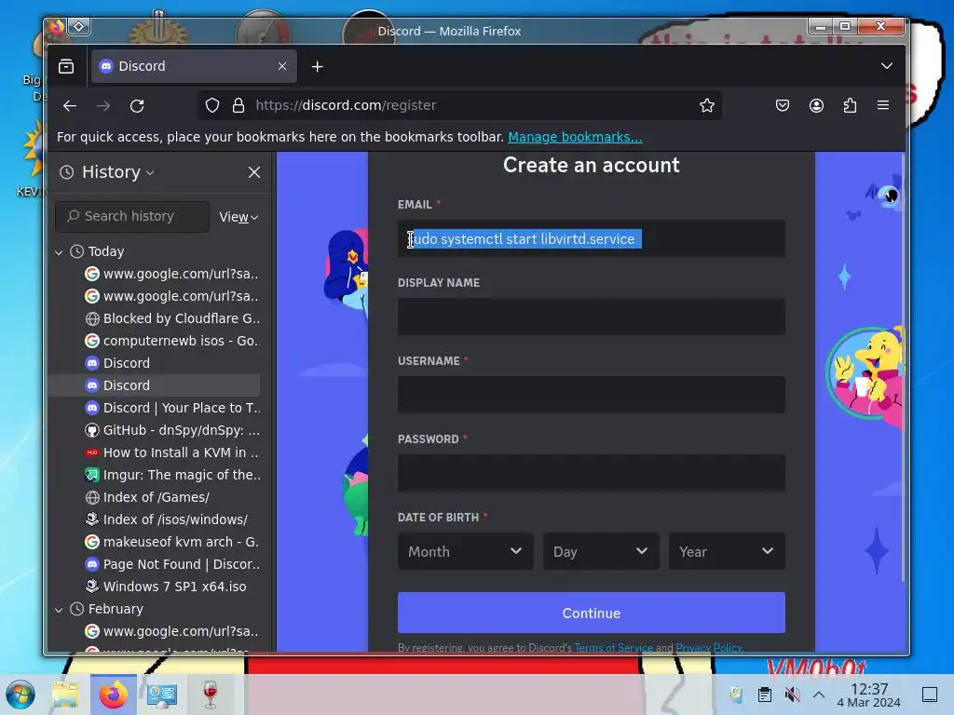Click the Username input field
Image resolution: width=954 pixels, height=715 pixels.
592,395
